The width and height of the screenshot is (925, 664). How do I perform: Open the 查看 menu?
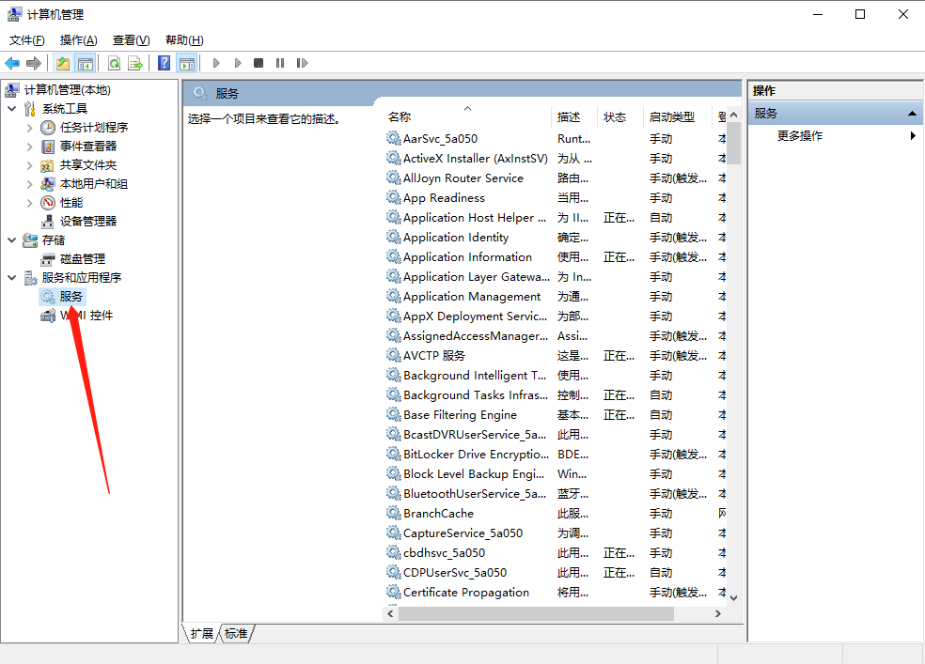(131, 40)
